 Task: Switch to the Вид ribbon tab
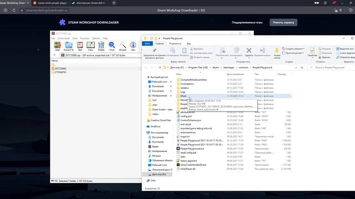189,44
